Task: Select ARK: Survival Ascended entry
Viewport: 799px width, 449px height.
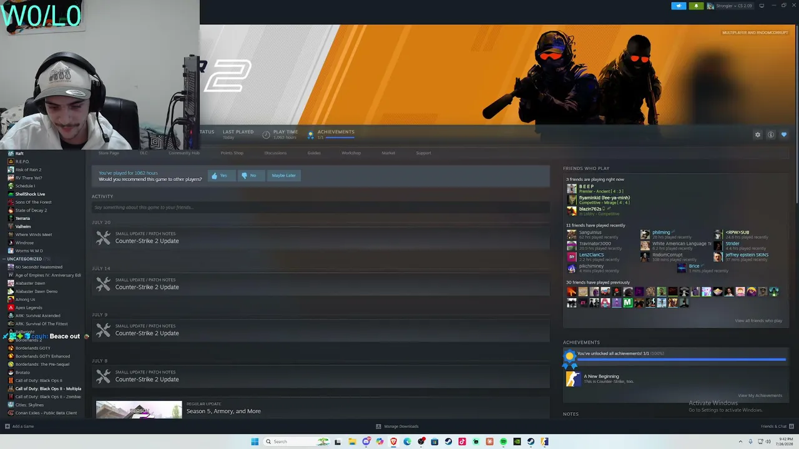Action: [x=37, y=316]
